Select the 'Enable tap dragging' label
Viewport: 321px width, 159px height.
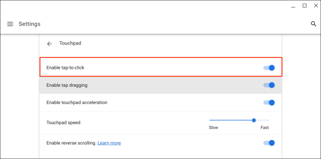point(67,85)
